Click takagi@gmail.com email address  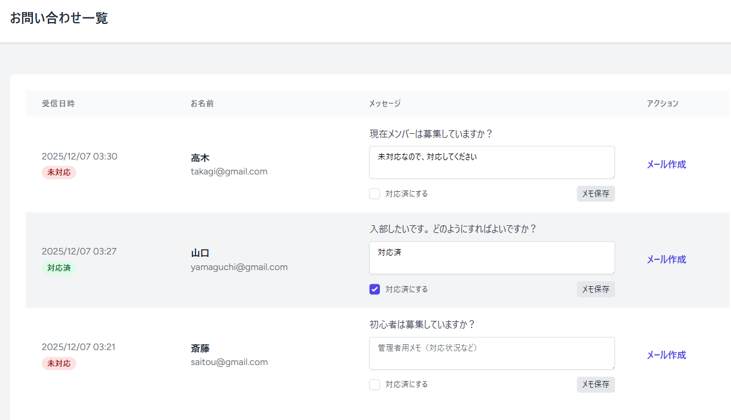click(x=229, y=171)
